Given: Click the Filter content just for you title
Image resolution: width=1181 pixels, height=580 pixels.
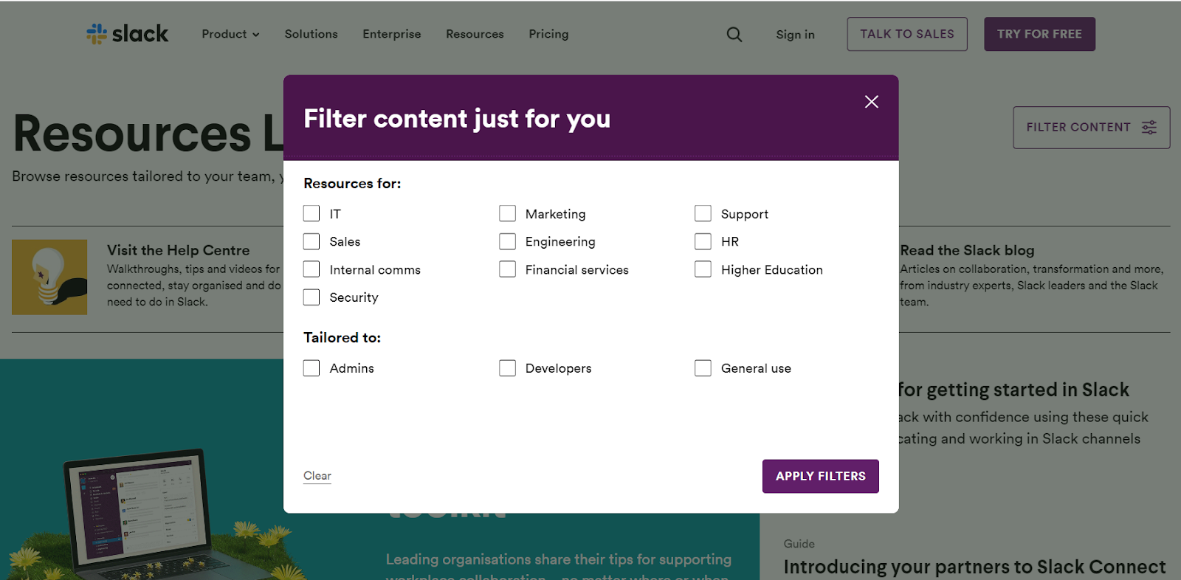Looking at the screenshot, I should pyautogui.click(x=457, y=119).
